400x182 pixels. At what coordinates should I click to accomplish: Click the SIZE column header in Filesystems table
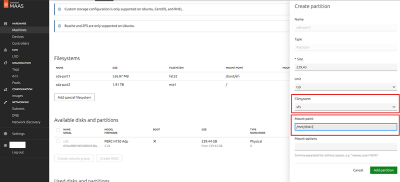115,68
